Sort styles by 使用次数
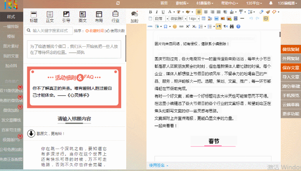This screenshot has height=171, width=301. [116, 31]
